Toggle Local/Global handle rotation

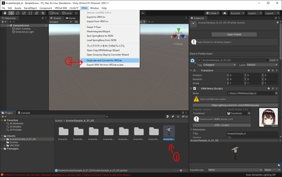pyautogui.click(x=67, y=13)
